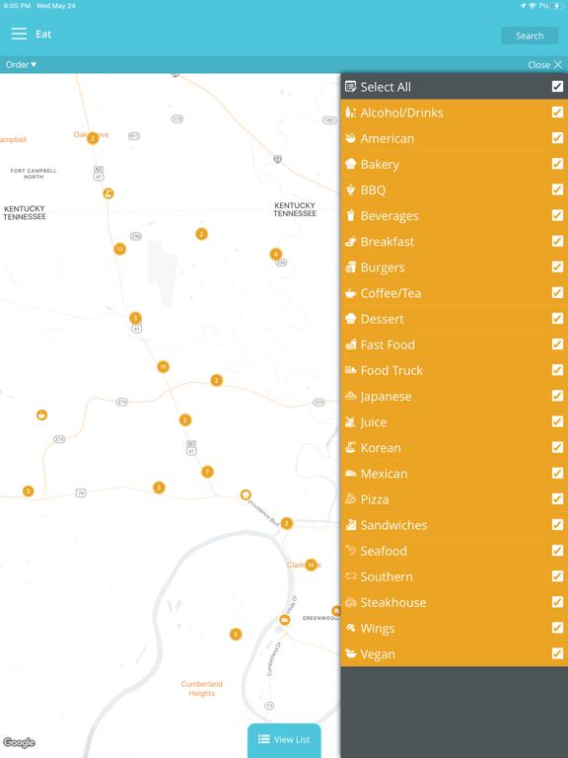Click the Wings icon

(351, 628)
